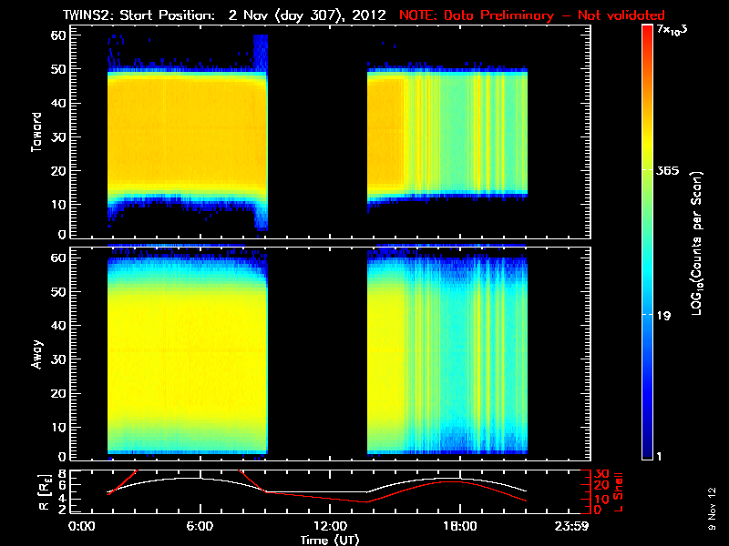Screen dimensions: 729x546
Task: Click the 19 color bar tick label
Action: click(x=666, y=316)
